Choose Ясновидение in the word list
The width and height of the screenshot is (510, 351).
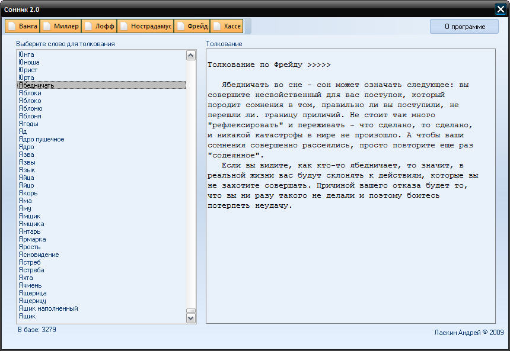pyautogui.click(x=39, y=255)
